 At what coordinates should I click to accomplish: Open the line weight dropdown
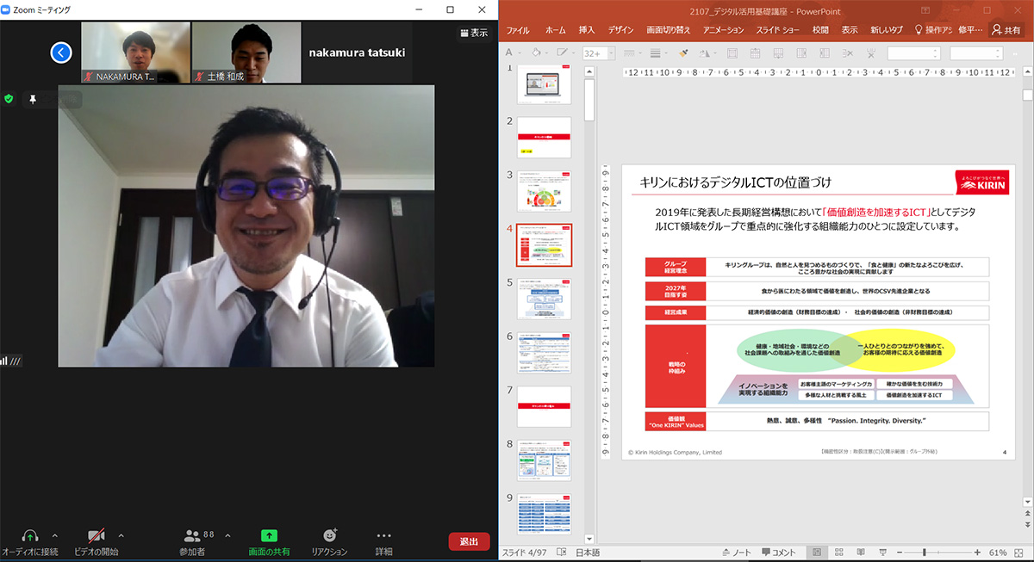pyautogui.click(x=658, y=52)
